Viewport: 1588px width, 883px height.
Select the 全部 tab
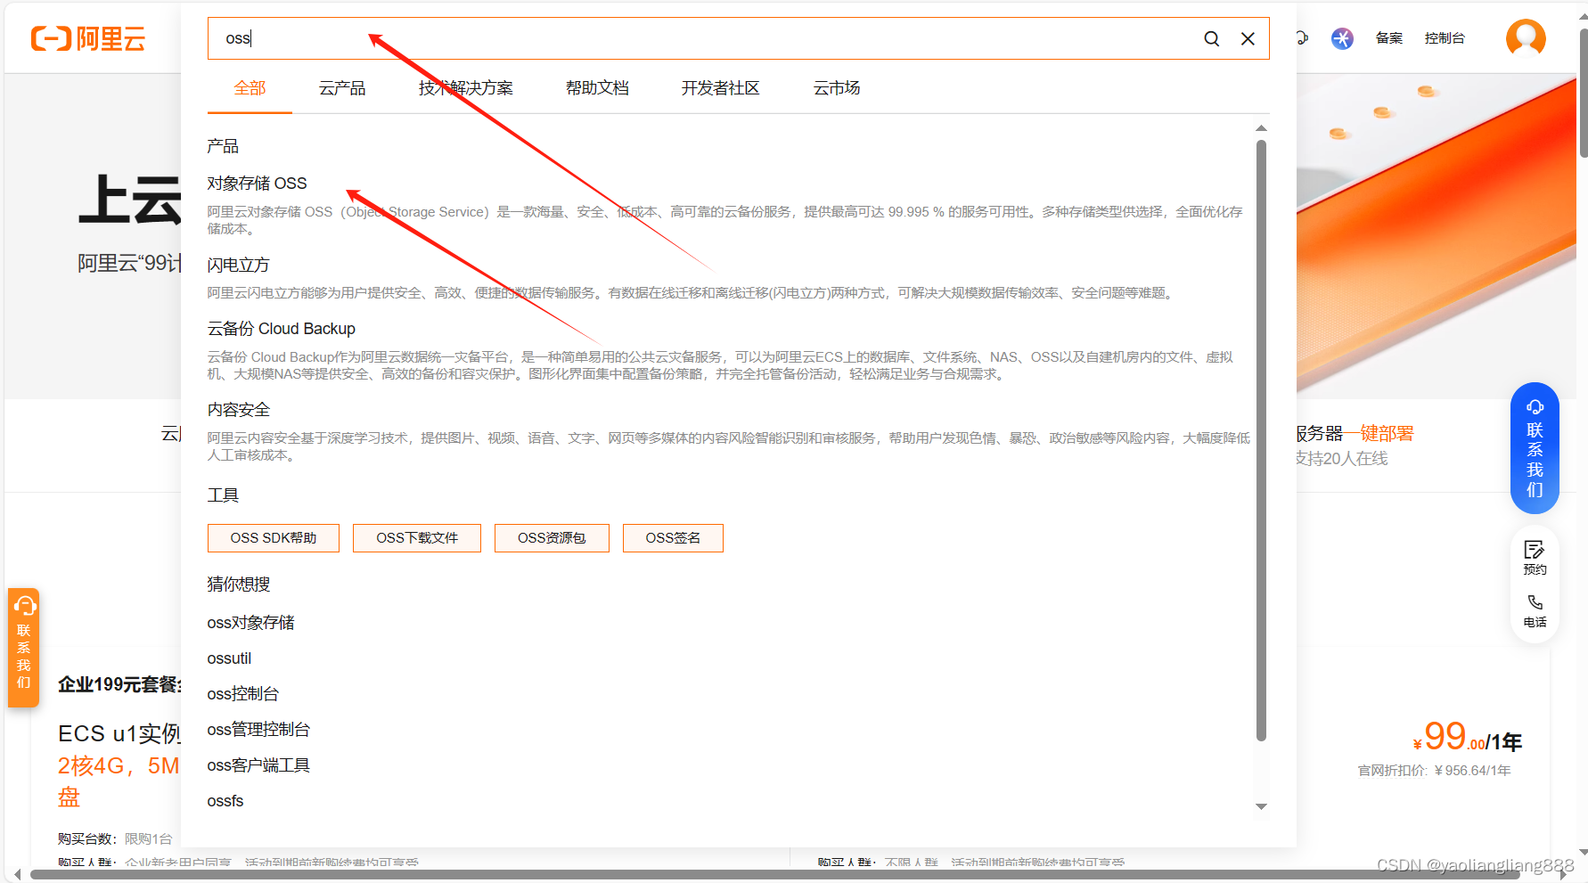(250, 88)
